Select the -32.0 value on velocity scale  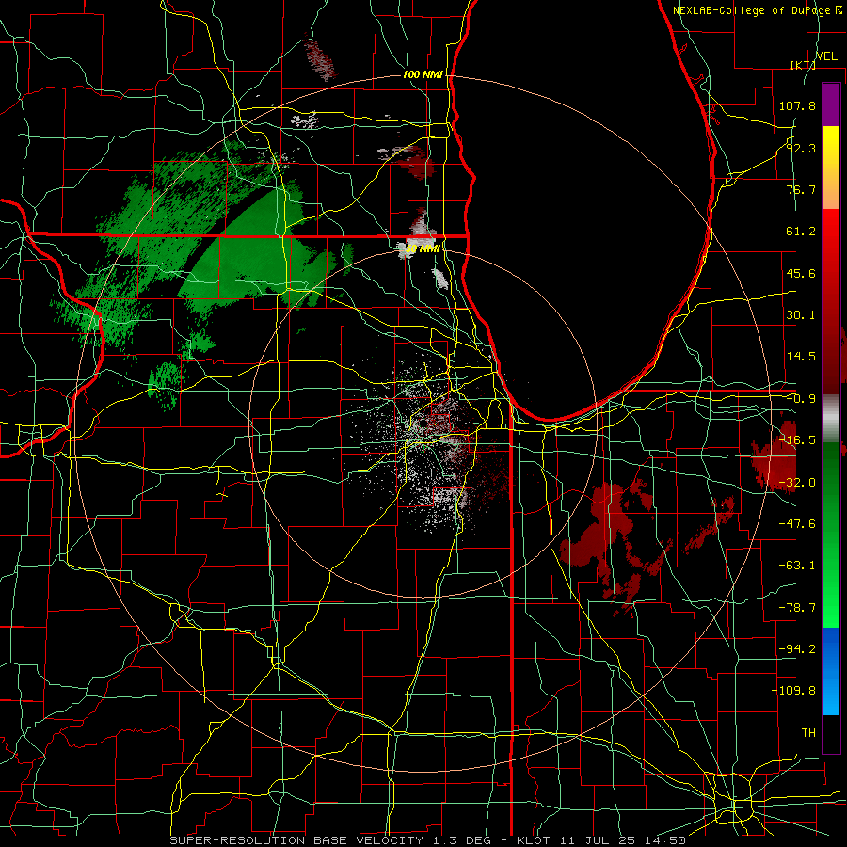point(797,483)
